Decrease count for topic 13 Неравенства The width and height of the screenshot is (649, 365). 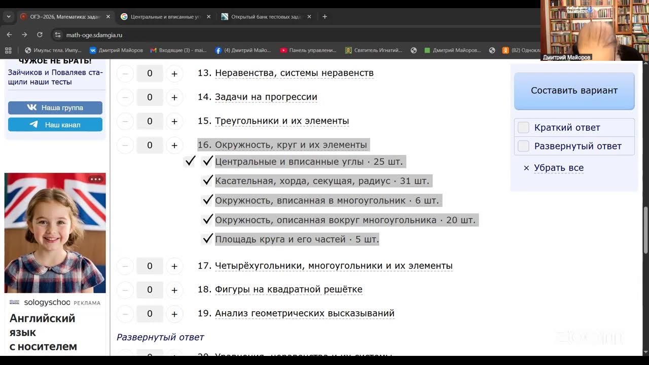click(x=125, y=74)
